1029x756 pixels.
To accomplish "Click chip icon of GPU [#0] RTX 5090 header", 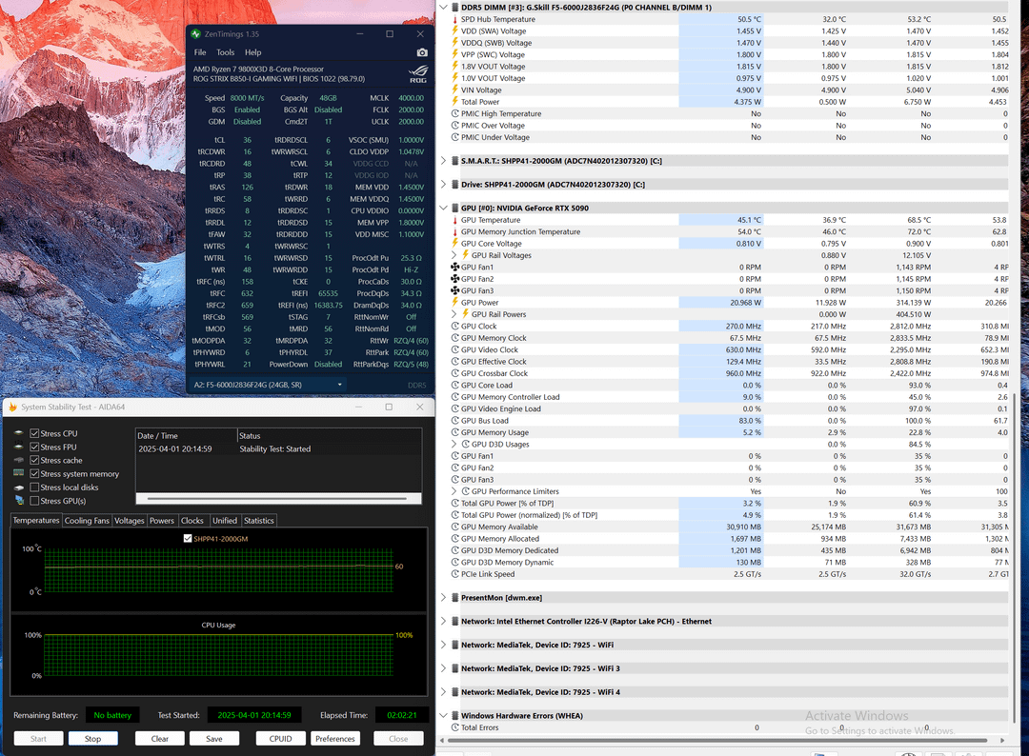I will (454, 209).
